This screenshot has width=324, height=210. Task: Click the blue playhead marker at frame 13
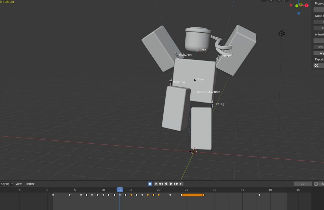pos(120,190)
